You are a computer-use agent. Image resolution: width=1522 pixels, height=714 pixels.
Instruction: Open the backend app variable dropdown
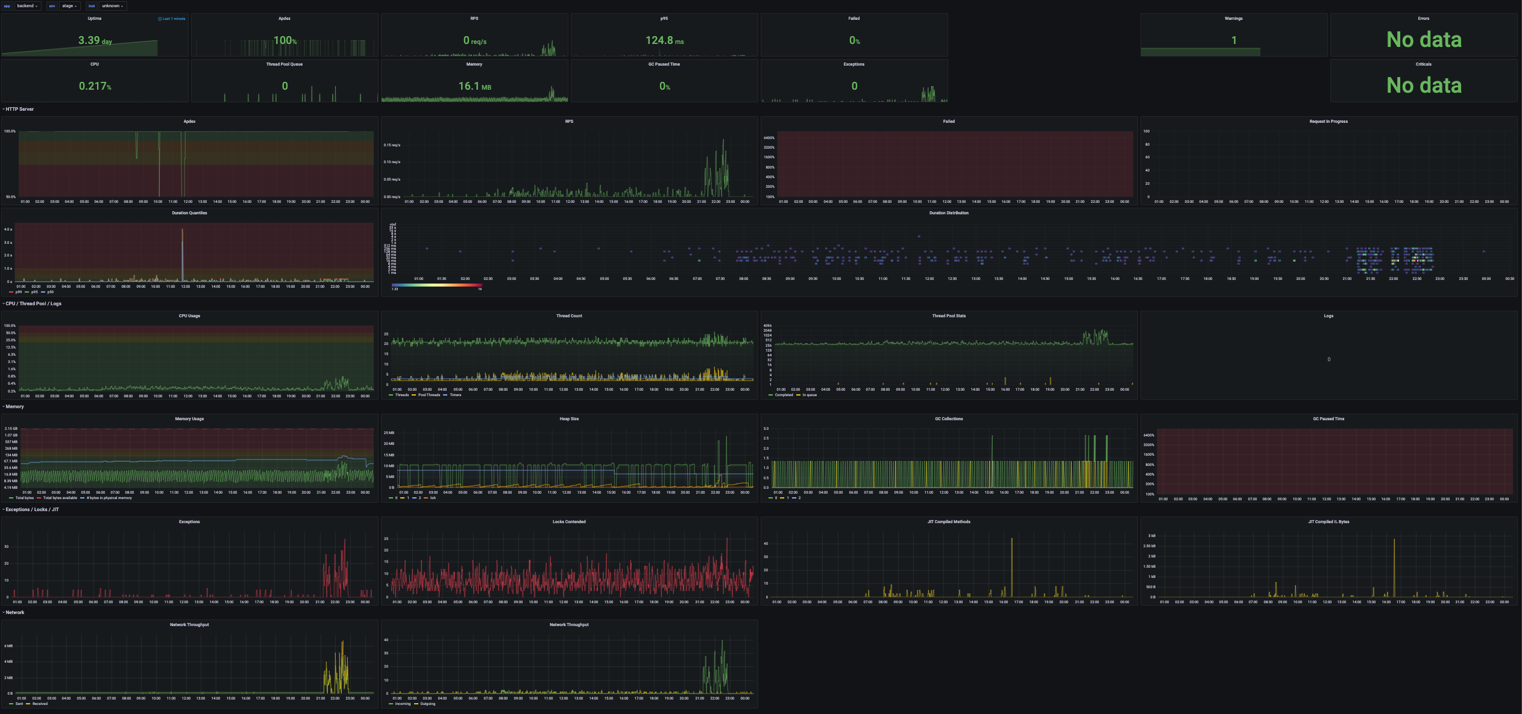point(27,6)
